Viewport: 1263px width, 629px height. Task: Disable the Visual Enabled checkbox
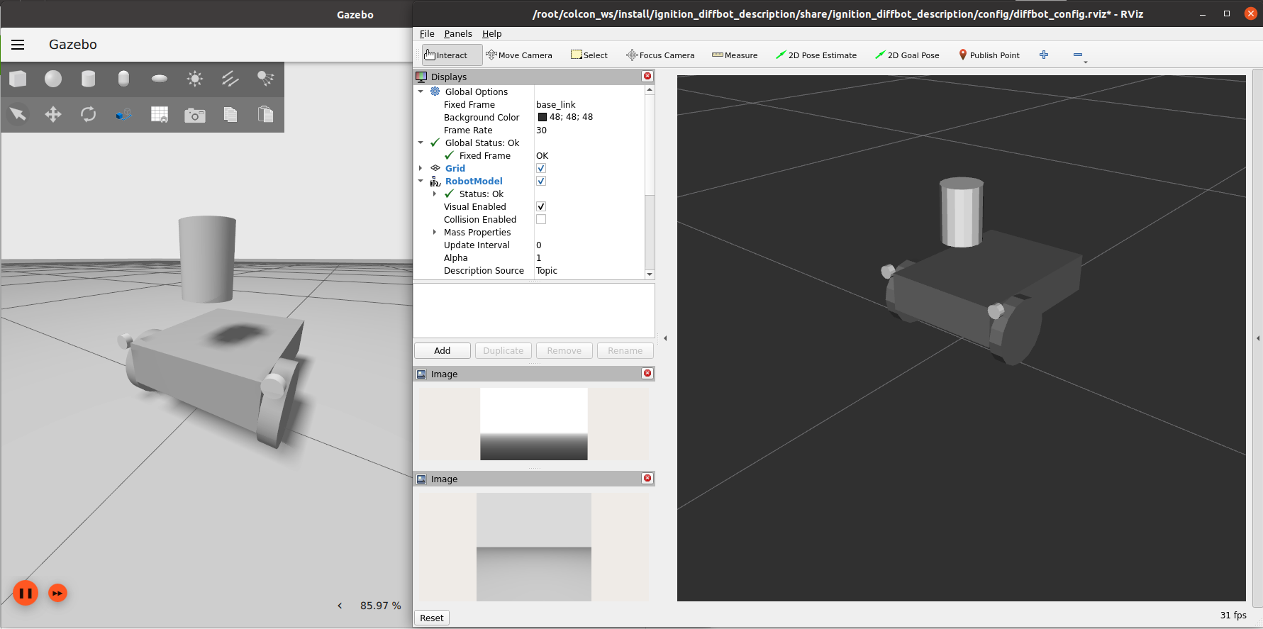point(541,207)
